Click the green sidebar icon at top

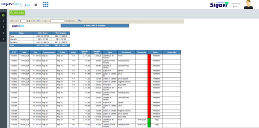[x=3, y=15]
